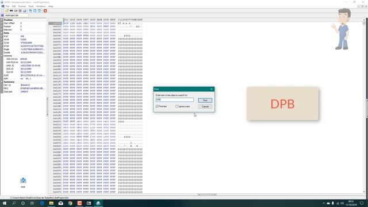368x207 pixels.
Task: Open Cortana from the taskbar
Action: 23,203
